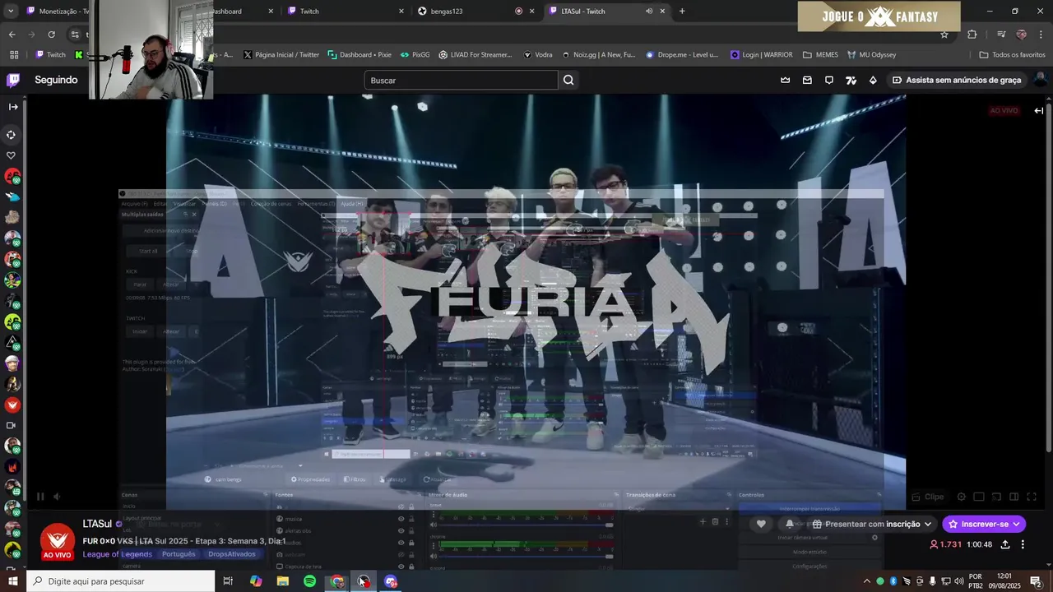The image size is (1053, 592).
Task: Open Chrome apps grid in bookmarks bar
Action: 14,54
